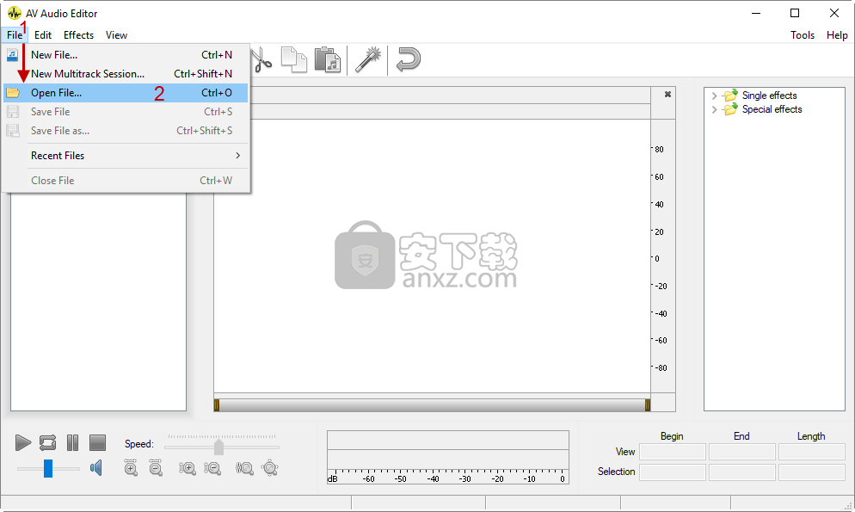Open the Edit menu
855x512 pixels.
(x=42, y=35)
